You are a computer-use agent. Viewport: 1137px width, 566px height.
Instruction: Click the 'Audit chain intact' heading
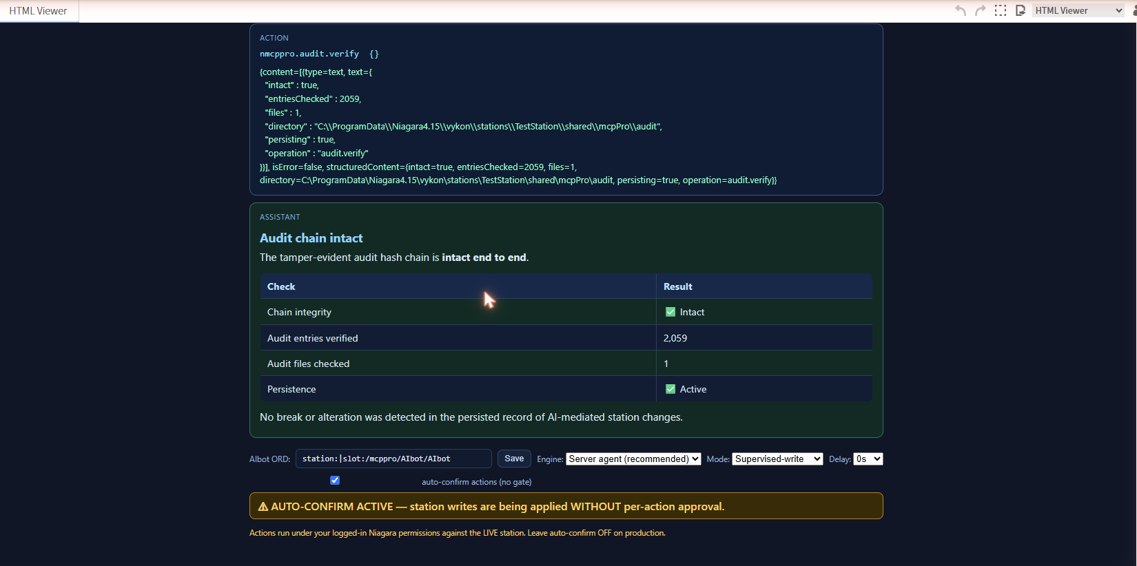tap(311, 238)
